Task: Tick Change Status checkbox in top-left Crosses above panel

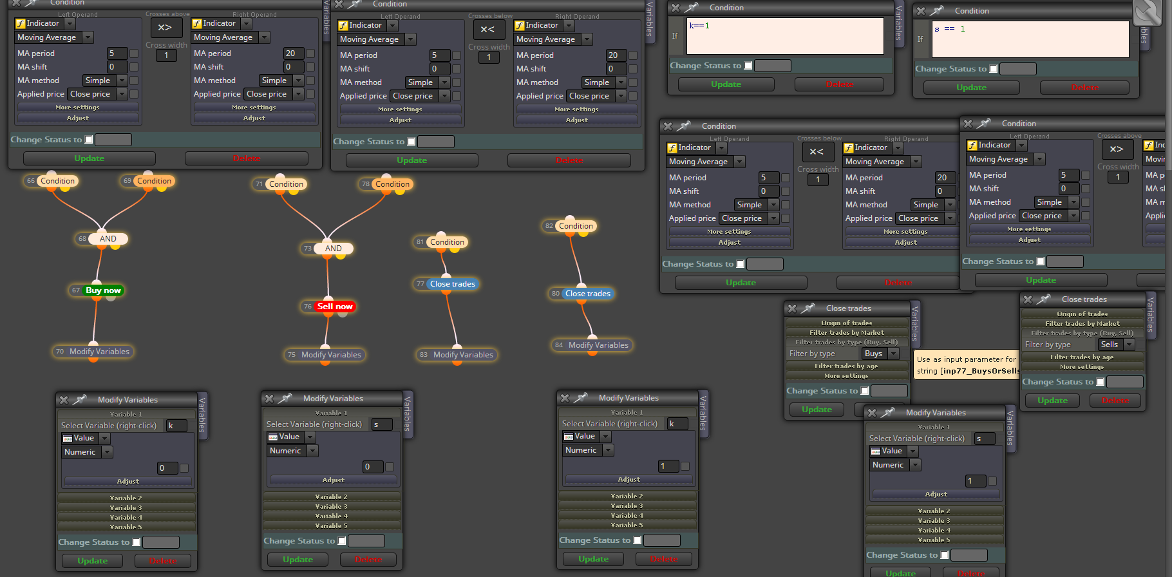Action: click(89, 140)
